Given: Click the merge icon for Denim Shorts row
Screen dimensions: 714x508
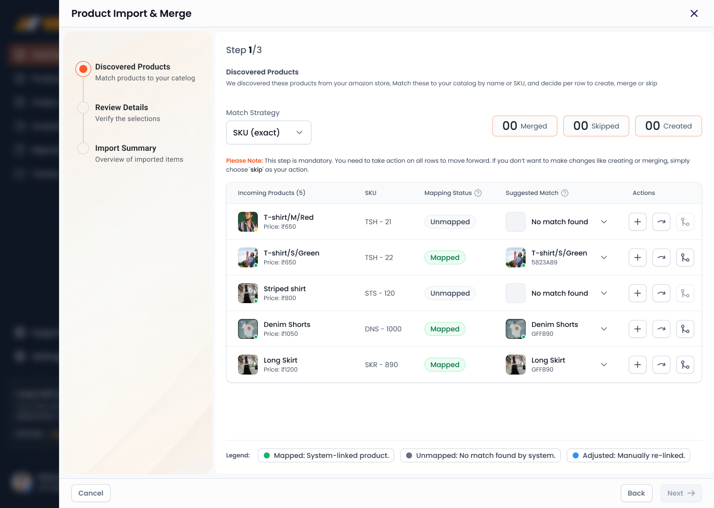Looking at the screenshot, I should tap(685, 329).
